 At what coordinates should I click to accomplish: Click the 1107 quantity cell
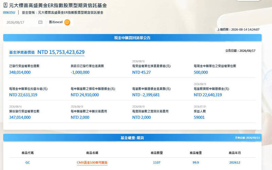[x=157, y=163]
